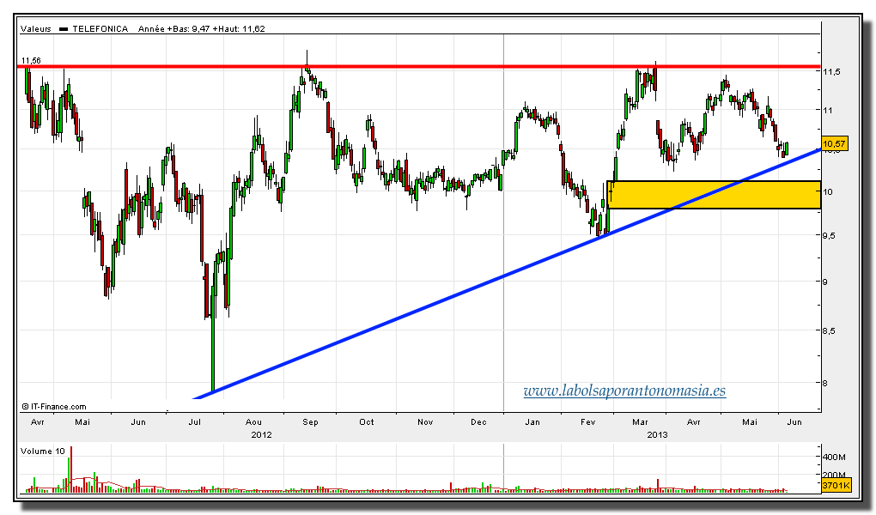Open the www.labolsaporantonomasia.es link
Image resolution: width=876 pixels, height=515 pixels.
[624, 391]
